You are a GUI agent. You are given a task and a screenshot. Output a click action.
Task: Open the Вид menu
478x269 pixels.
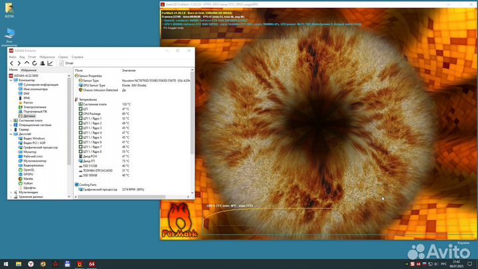coord(23,57)
